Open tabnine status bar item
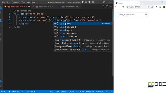Screen dimensions: 166x93 pyautogui.click(x=31, y=91)
